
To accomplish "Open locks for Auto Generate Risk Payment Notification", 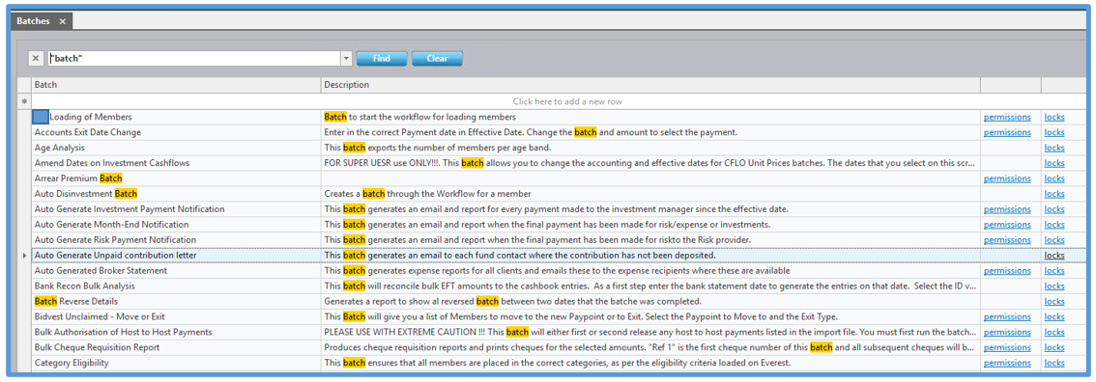I will 1054,240.
